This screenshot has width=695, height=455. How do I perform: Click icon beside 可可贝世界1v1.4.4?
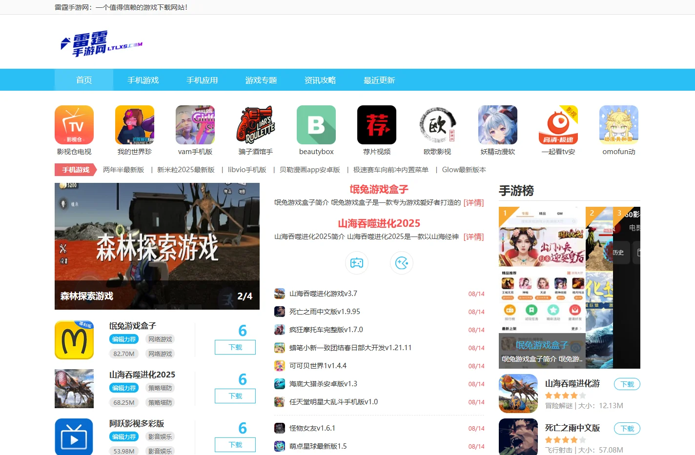pos(280,366)
